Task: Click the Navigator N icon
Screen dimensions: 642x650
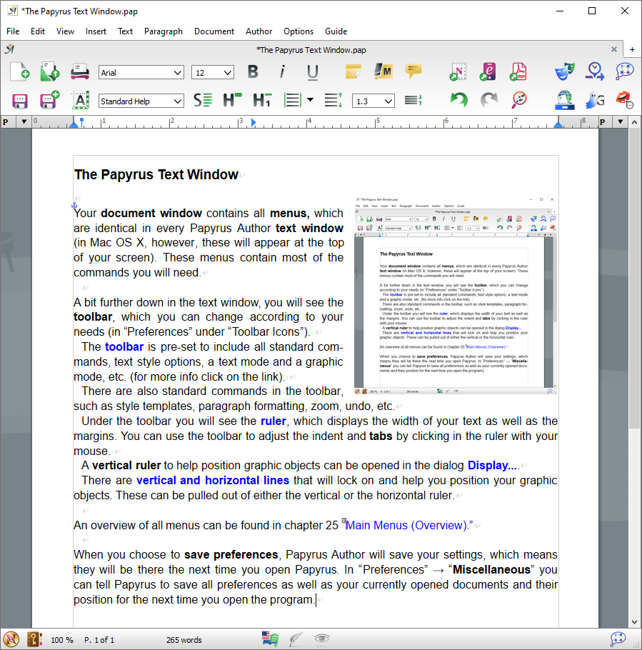Action: tap(458, 71)
